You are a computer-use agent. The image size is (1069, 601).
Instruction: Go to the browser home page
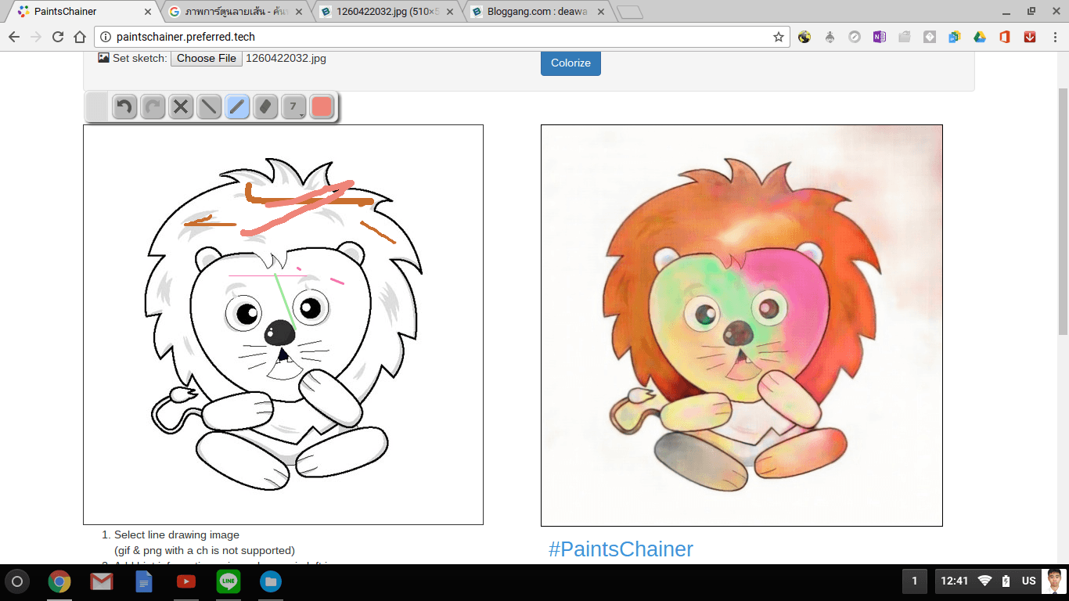80,37
